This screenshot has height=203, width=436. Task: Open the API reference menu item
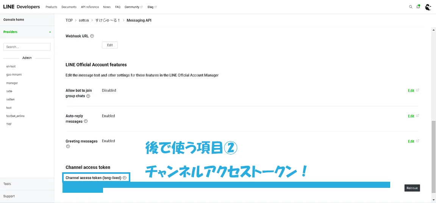pos(90,7)
